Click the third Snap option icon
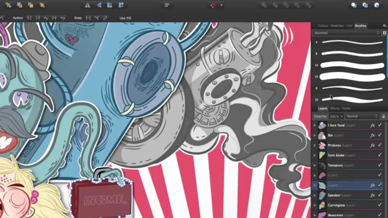This screenshot has height=218, width=388. [x=105, y=18]
